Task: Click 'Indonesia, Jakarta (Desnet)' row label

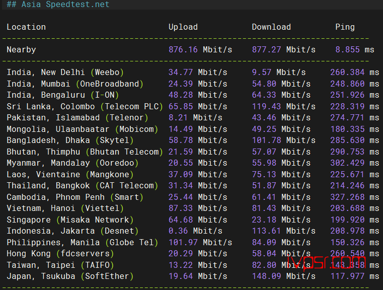Action: (72, 232)
